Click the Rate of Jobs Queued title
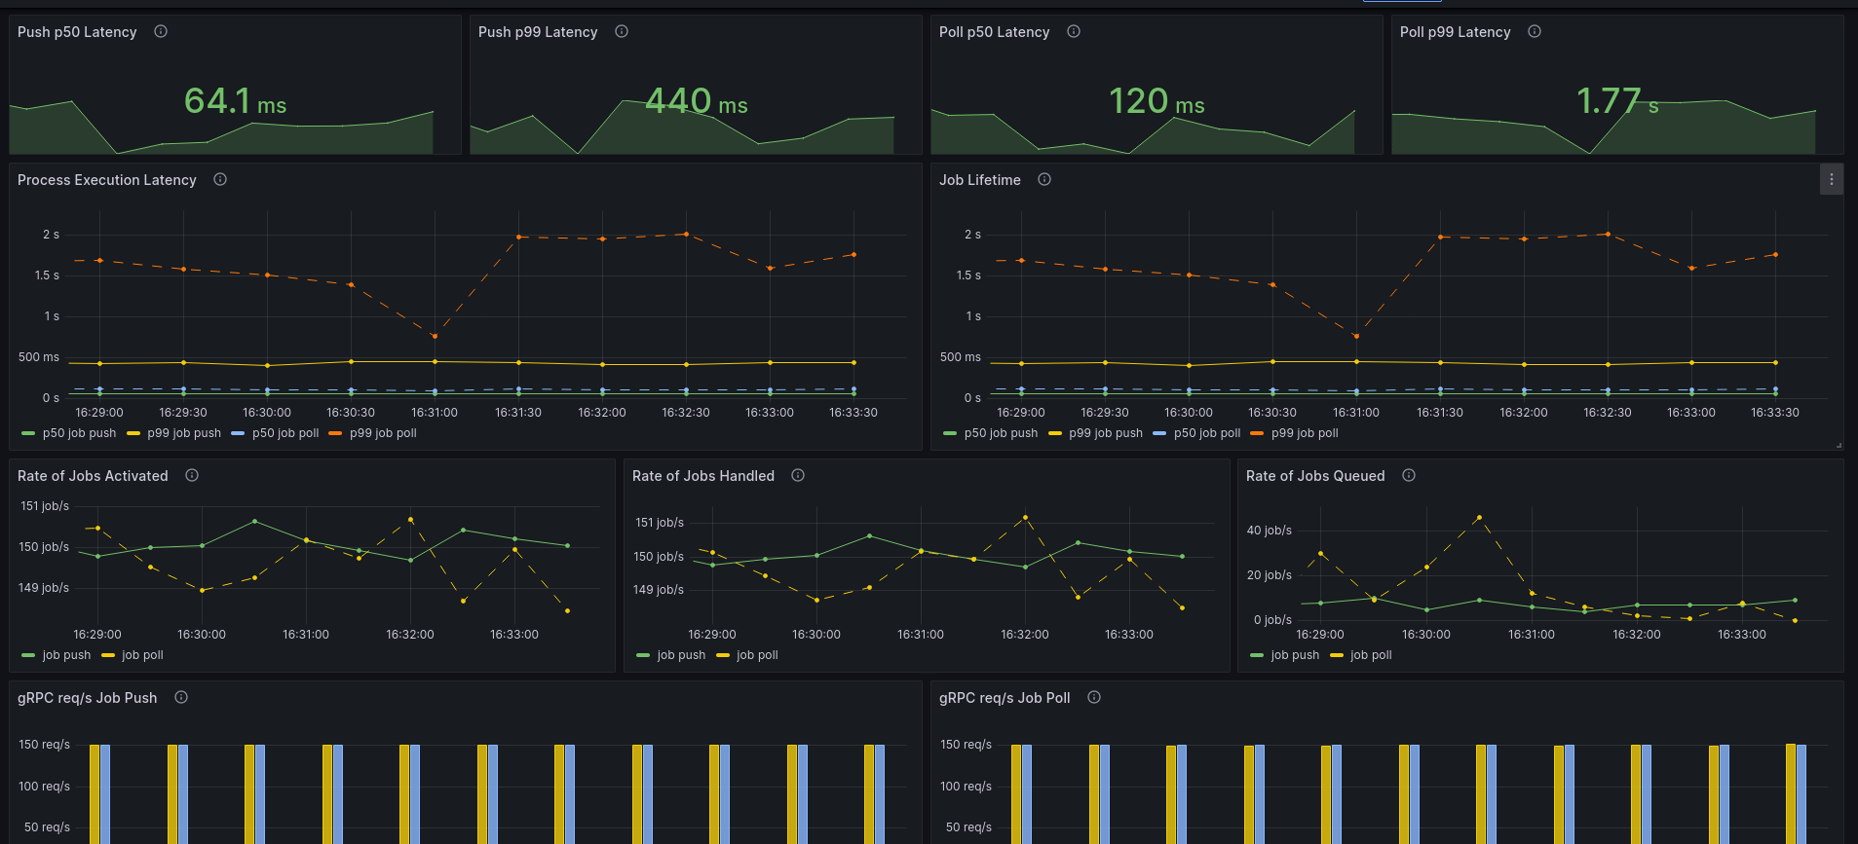The image size is (1858, 844). click(x=1315, y=476)
